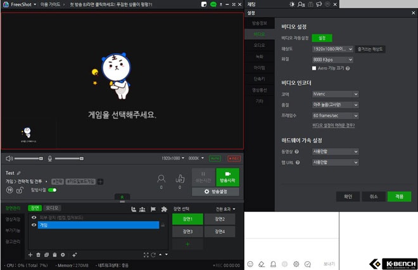Screen dimensions: 418x270
Task: Click the padlock icon beside the 19 badge
Action: [20, 190]
